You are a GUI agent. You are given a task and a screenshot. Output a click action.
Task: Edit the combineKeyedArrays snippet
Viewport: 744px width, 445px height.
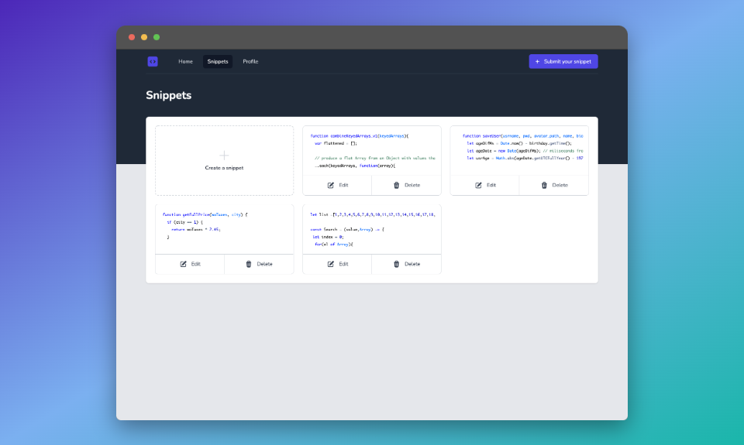(337, 185)
